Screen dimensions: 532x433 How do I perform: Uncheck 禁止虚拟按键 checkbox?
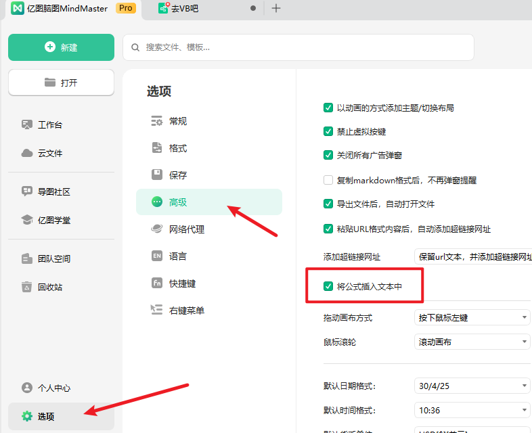click(x=328, y=131)
